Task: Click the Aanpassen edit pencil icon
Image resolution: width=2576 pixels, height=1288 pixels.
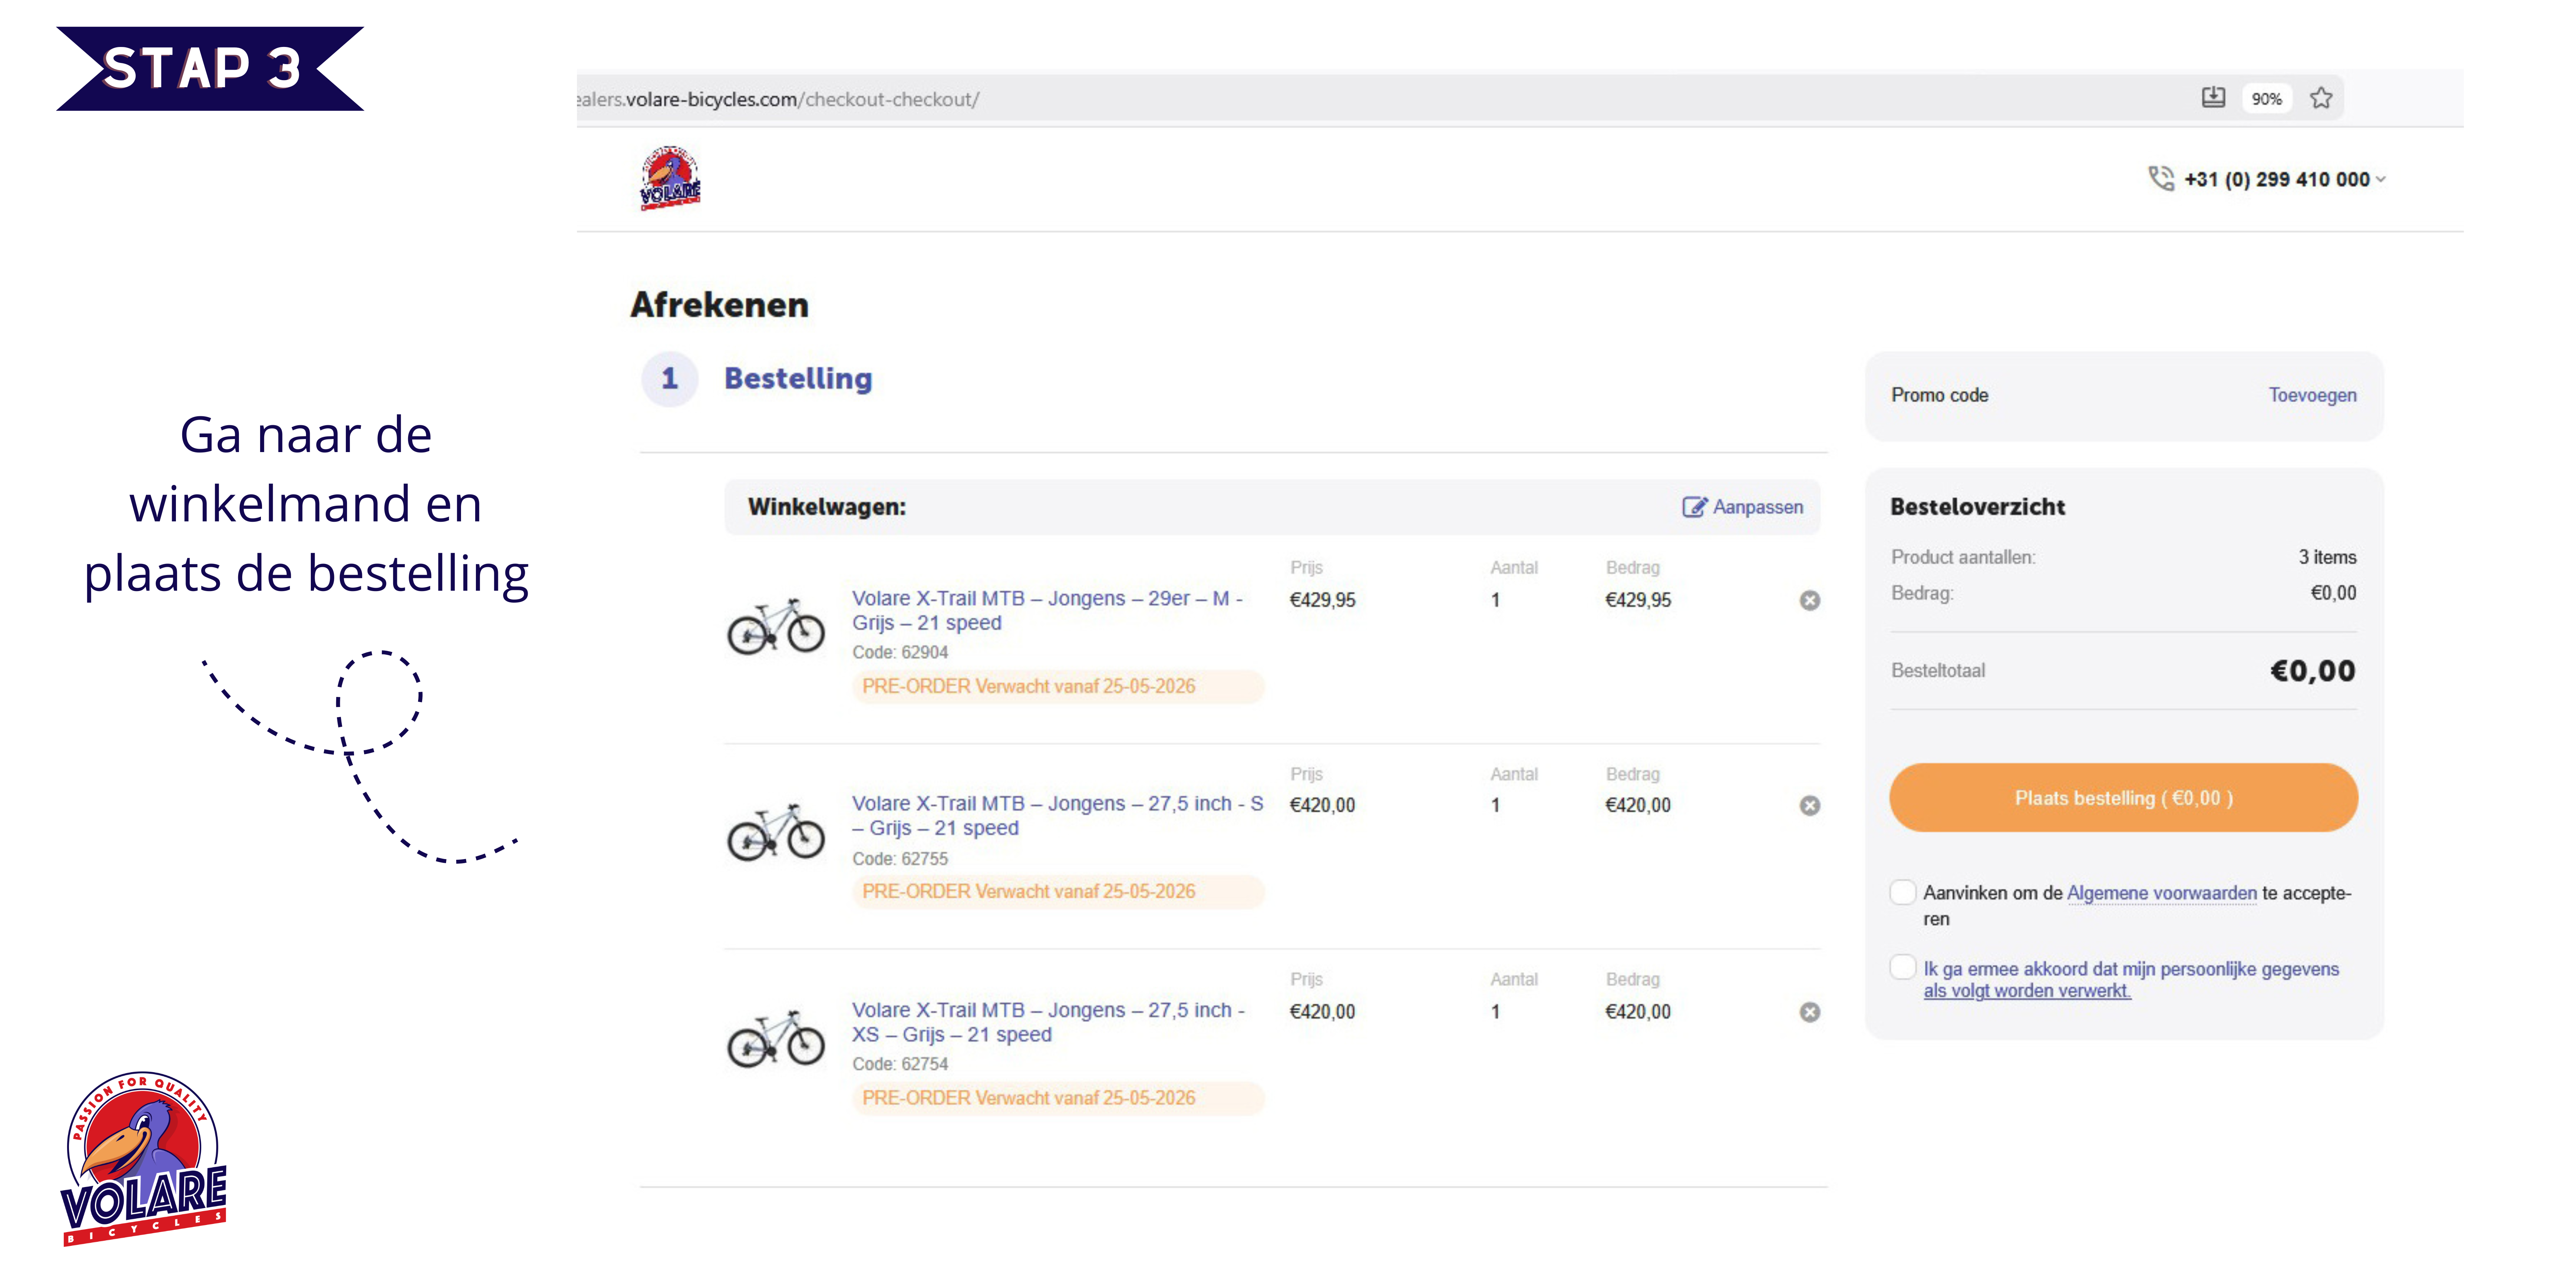Action: click(1694, 507)
